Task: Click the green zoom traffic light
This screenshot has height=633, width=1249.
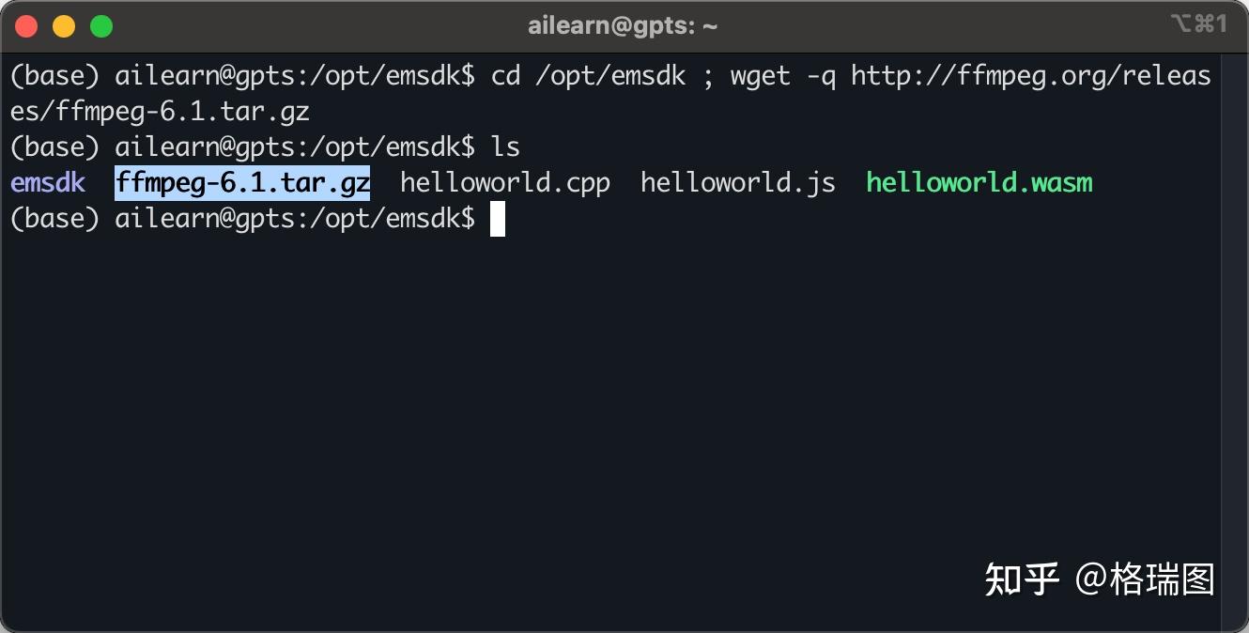Action: click(101, 27)
